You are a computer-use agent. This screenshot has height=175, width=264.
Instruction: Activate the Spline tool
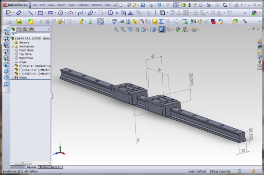pos(81,13)
